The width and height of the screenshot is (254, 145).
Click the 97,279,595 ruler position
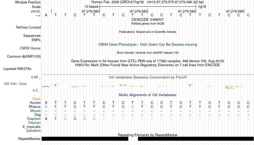pyautogui.click(x=235, y=11)
